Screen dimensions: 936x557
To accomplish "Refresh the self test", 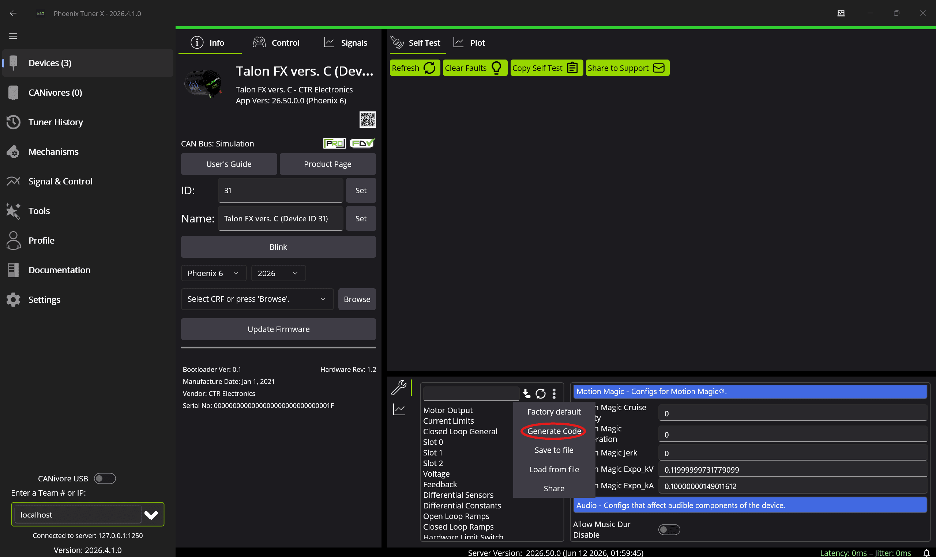I will (x=414, y=68).
